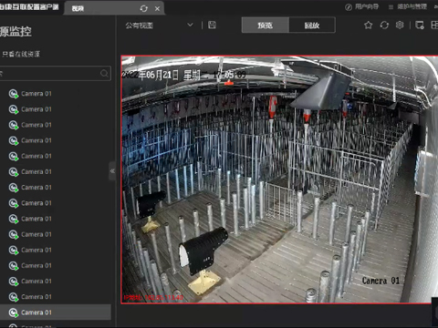
Task: Select the 视频 tab
Action: point(78,8)
